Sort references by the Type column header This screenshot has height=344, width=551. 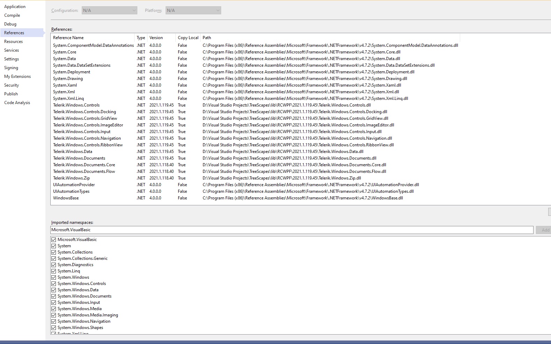[x=141, y=38]
